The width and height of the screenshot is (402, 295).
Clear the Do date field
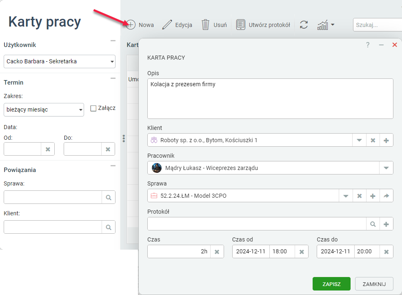click(x=108, y=149)
